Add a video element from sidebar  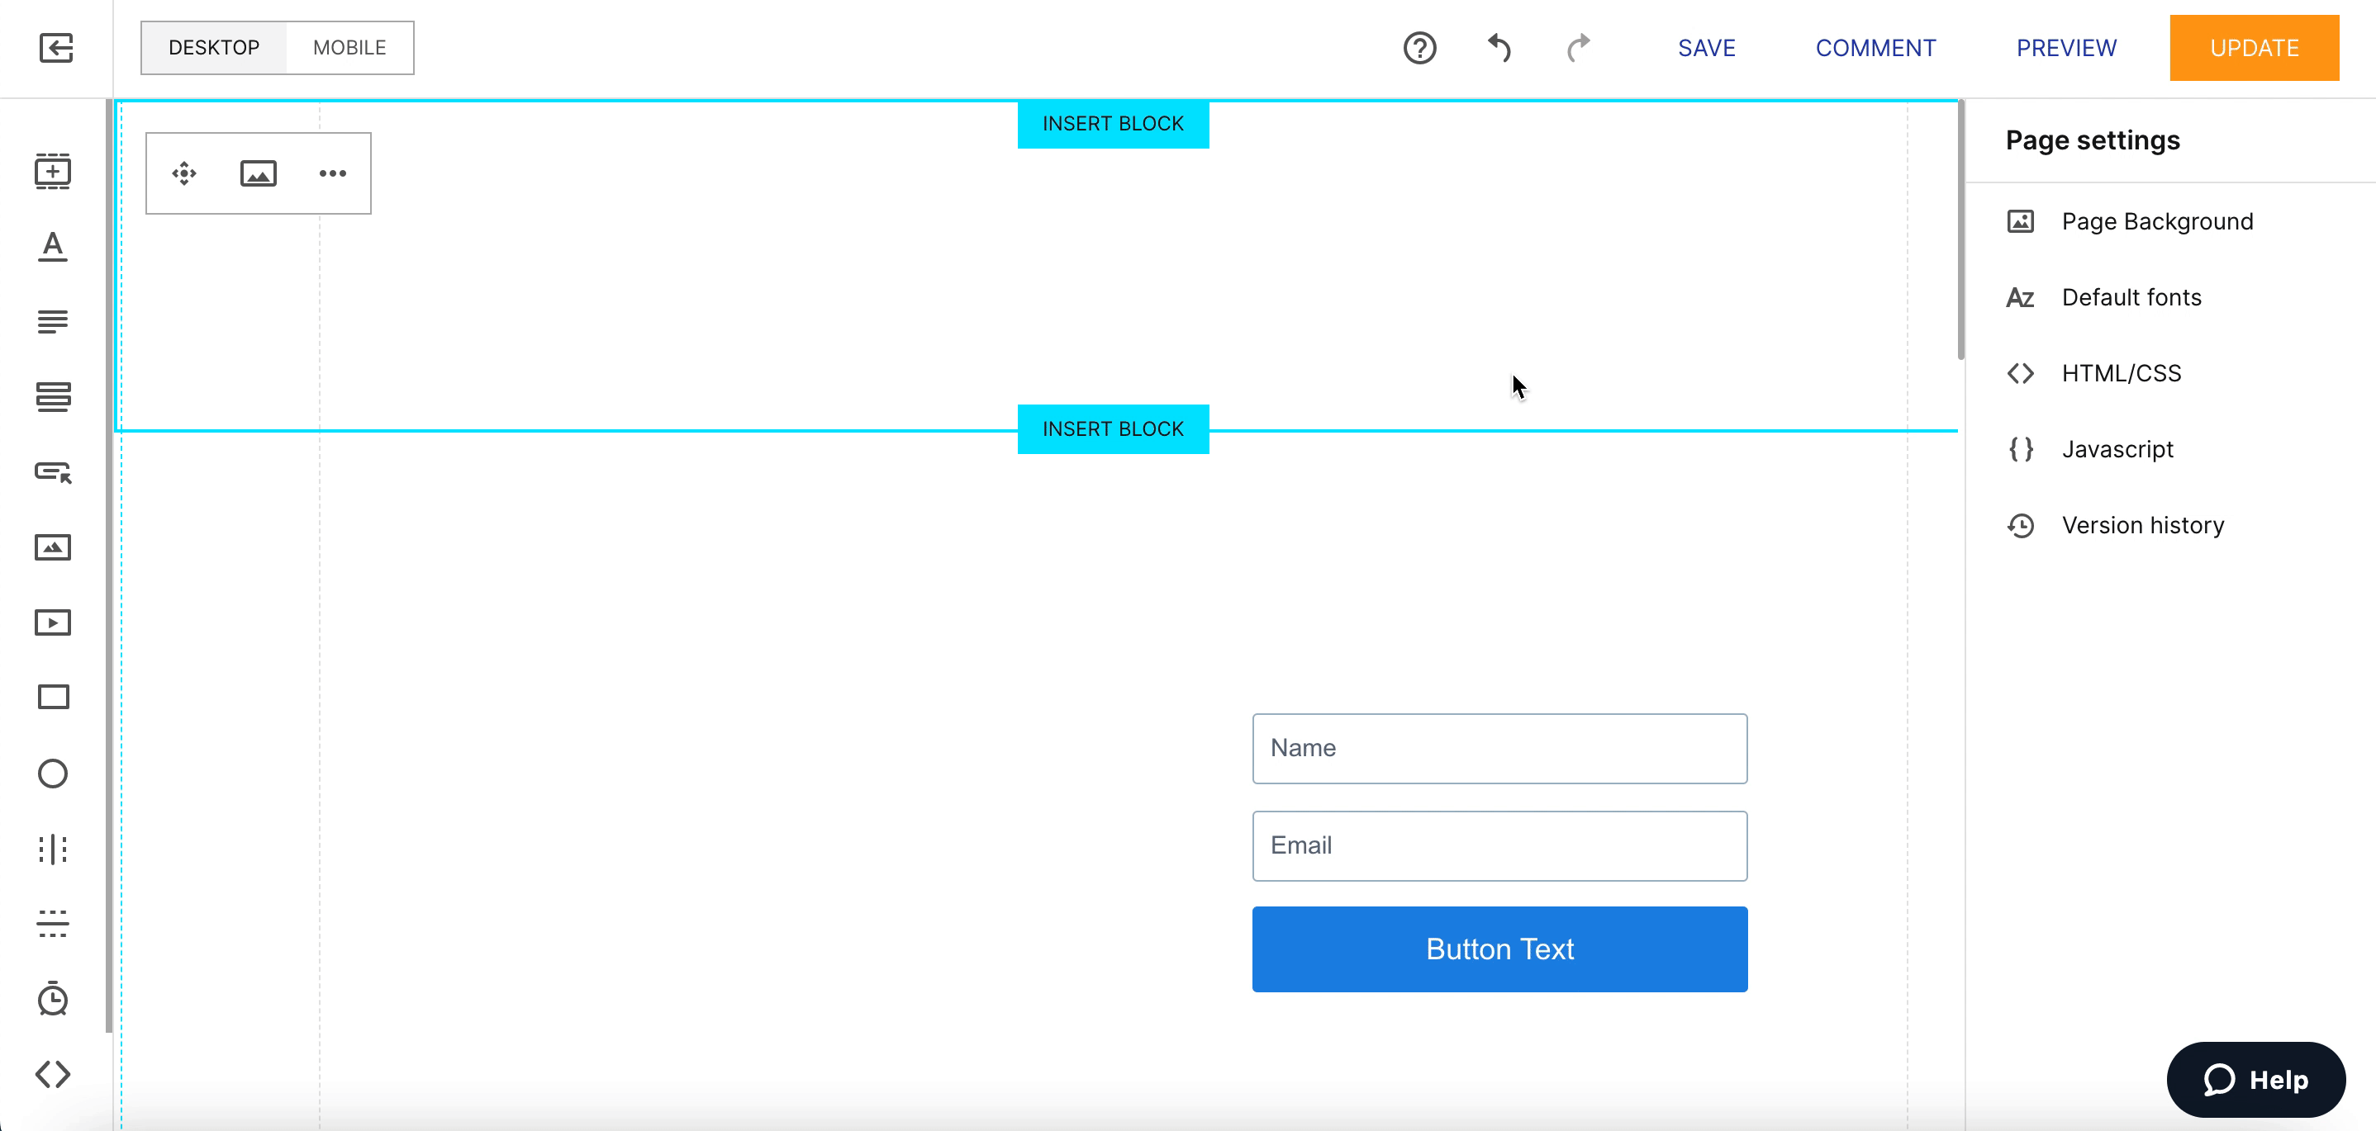[x=53, y=623]
